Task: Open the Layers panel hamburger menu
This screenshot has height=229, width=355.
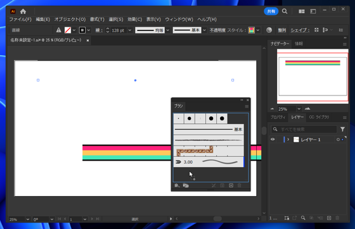Action: pos(345,118)
